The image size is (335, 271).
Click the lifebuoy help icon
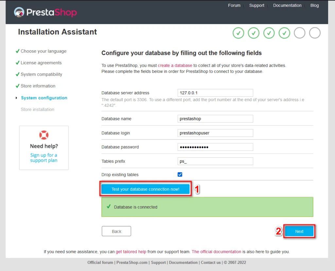44,135
